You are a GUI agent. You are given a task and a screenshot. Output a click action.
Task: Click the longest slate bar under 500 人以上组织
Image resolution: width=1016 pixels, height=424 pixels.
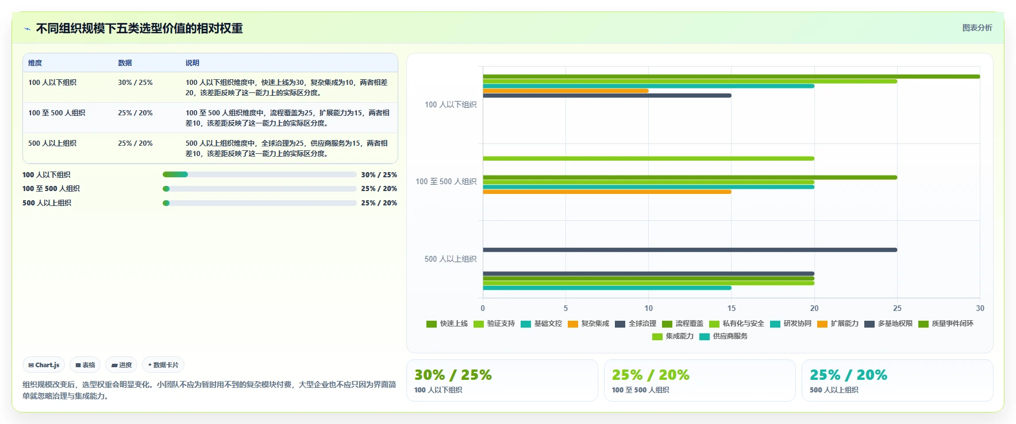tap(690, 250)
